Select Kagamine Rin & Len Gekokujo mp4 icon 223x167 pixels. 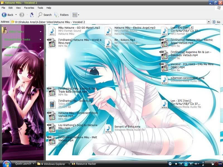coord(164,55)
